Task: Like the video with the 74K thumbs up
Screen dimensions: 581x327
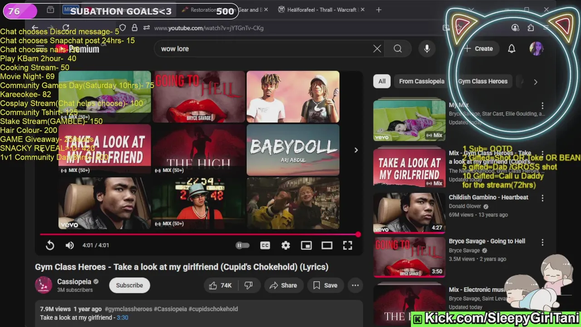Action: pyautogui.click(x=221, y=285)
